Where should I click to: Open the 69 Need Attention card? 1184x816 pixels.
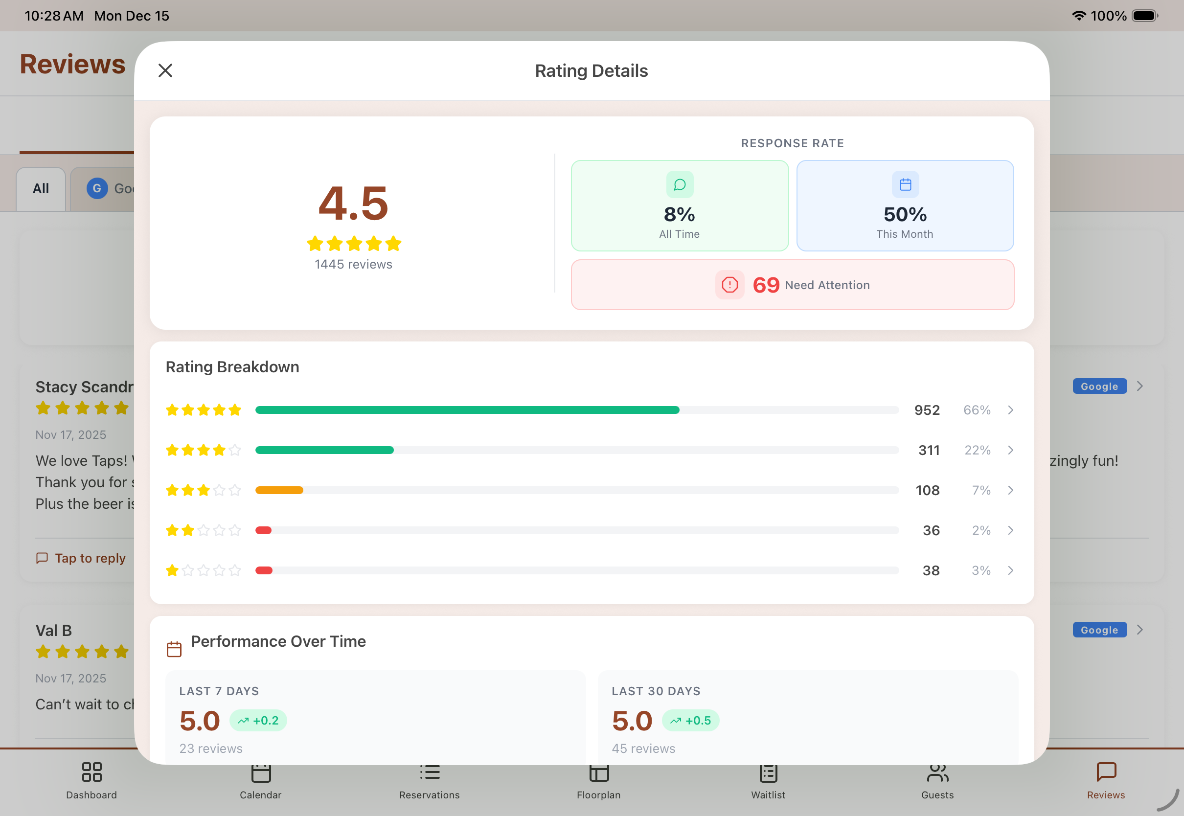coord(792,285)
